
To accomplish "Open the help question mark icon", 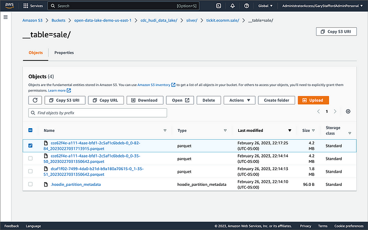I will click(247, 6).
